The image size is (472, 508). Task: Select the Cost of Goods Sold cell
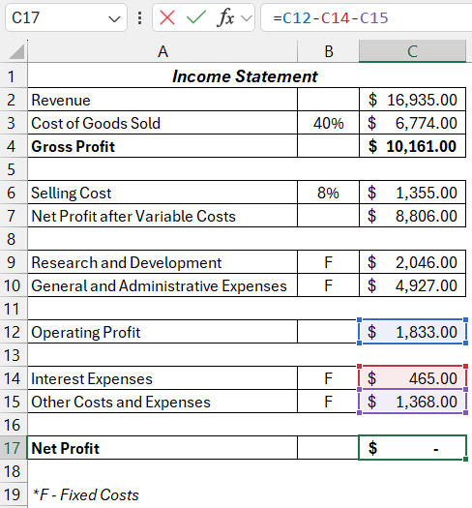pos(162,123)
